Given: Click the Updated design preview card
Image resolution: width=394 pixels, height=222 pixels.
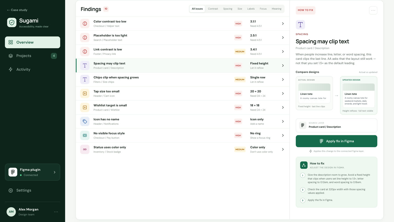Looking at the screenshot, I should coord(359,95).
